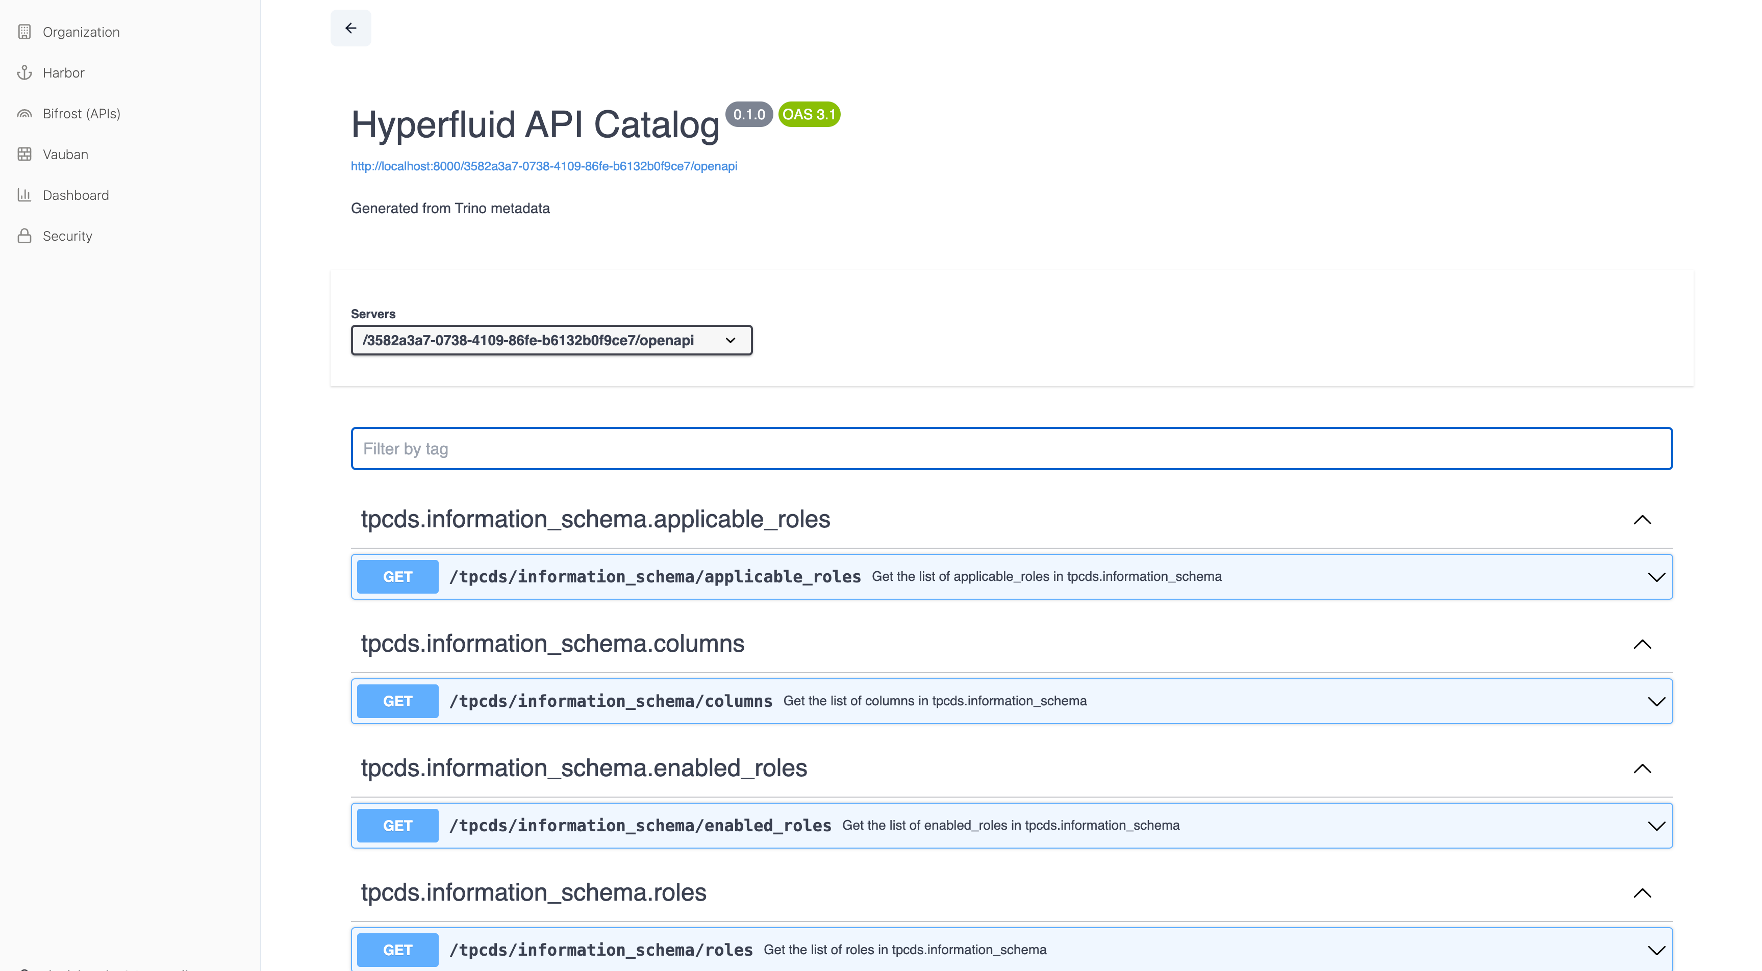Click the Security lock icon
Screen dimensions: 1762x971
[24, 236]
